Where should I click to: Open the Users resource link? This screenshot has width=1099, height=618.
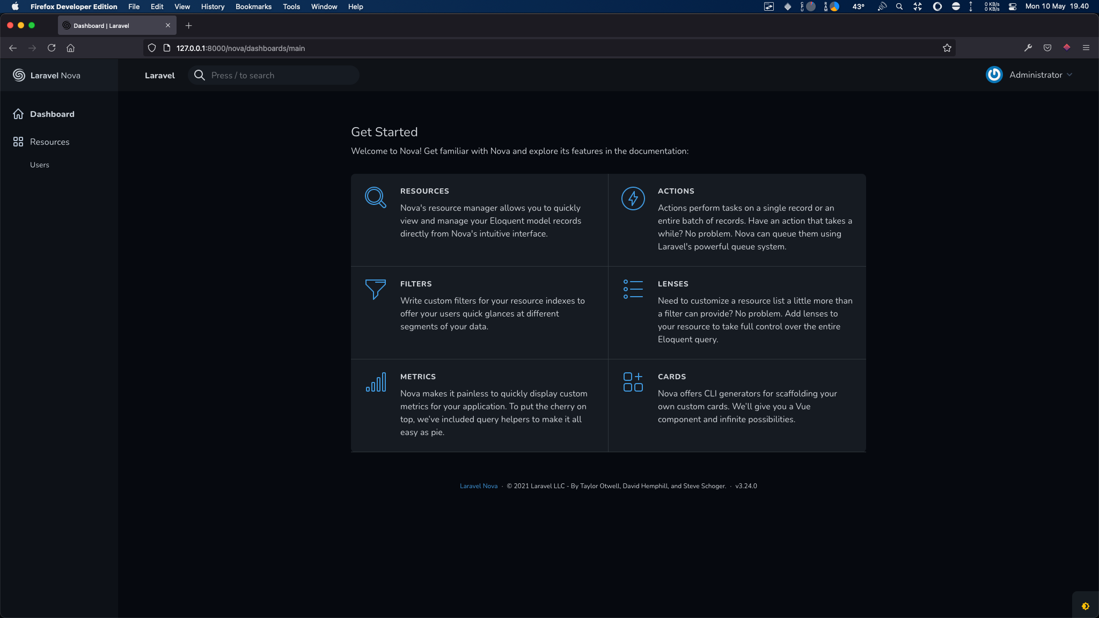[x=40, y=165]
